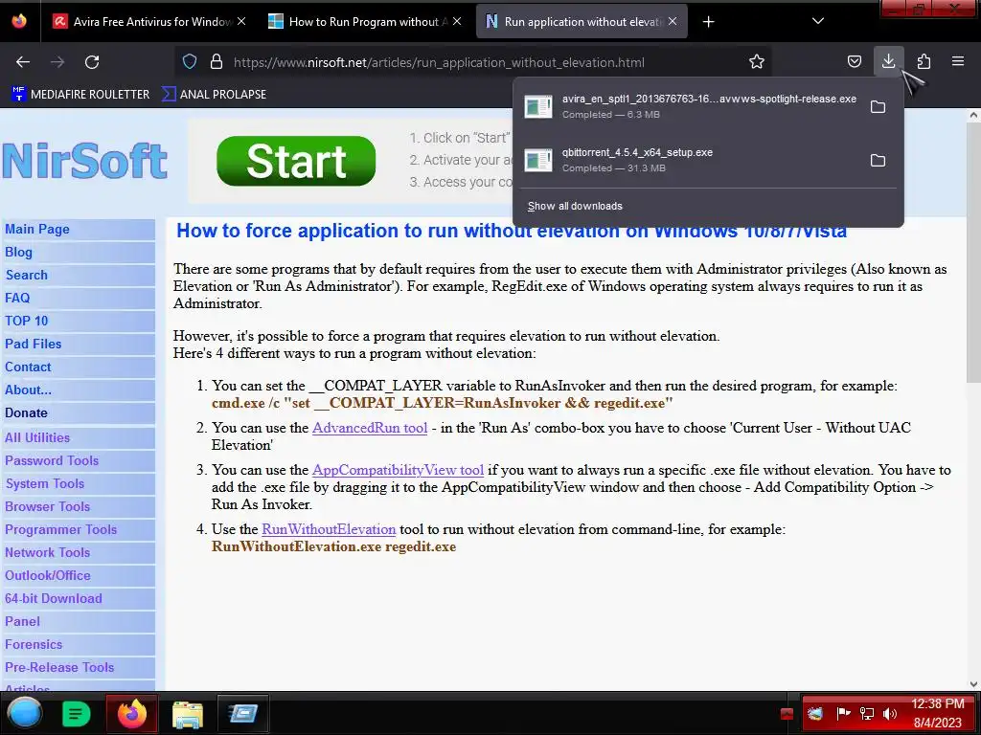Open Save to Pocket icon

(x=854, y=62)
